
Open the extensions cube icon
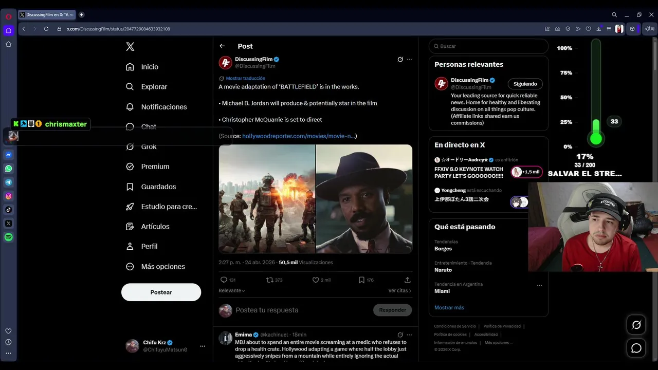[633, 29]
